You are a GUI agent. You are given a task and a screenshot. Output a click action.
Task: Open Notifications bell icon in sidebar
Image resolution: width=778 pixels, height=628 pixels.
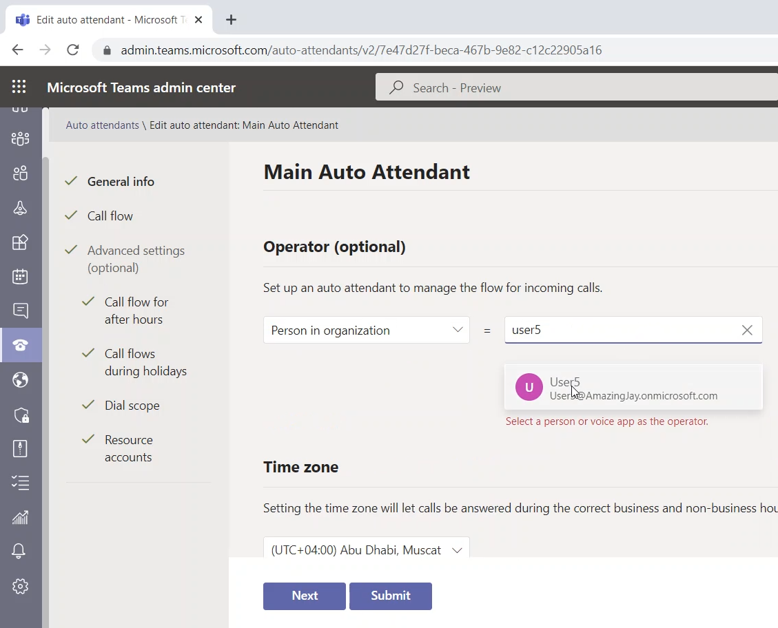pos(20,551)
